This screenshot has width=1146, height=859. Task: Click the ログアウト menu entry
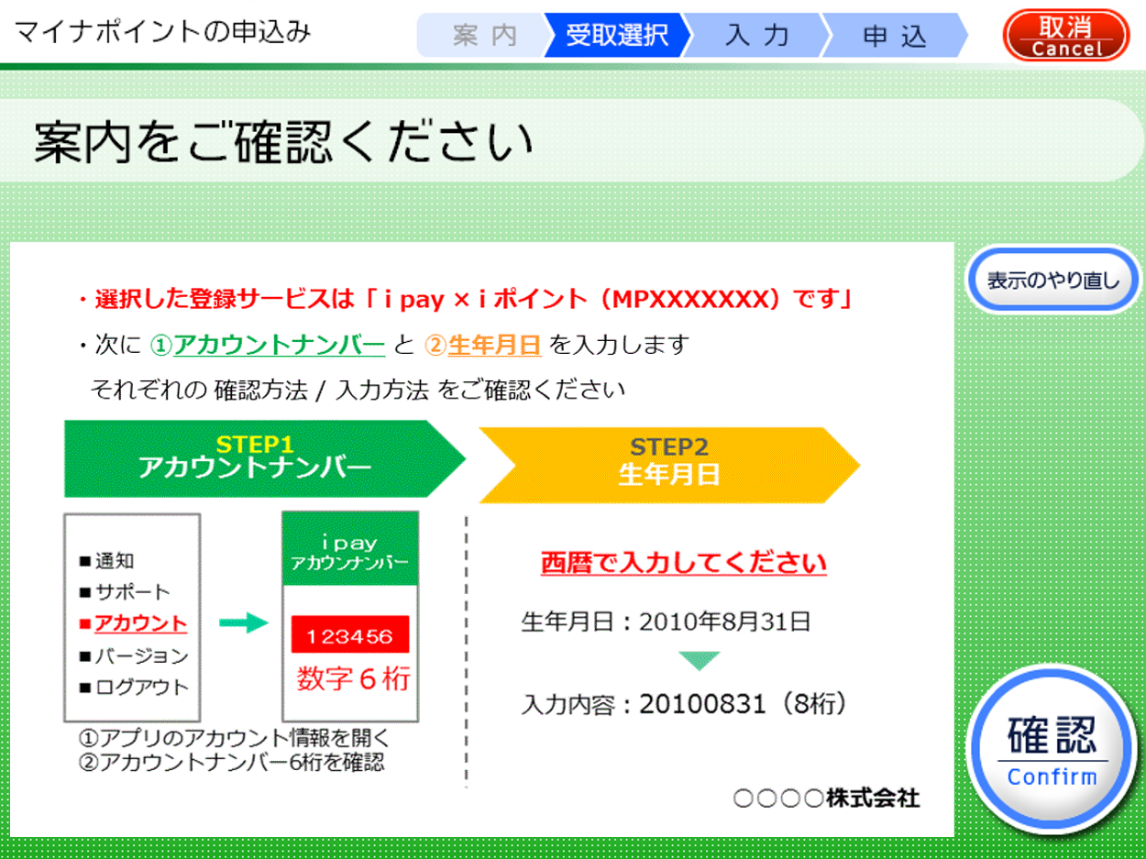coord(134,687)
